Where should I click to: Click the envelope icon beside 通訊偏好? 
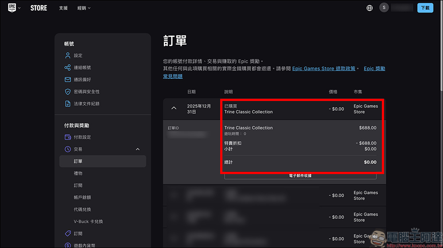(x=67, y=80)
